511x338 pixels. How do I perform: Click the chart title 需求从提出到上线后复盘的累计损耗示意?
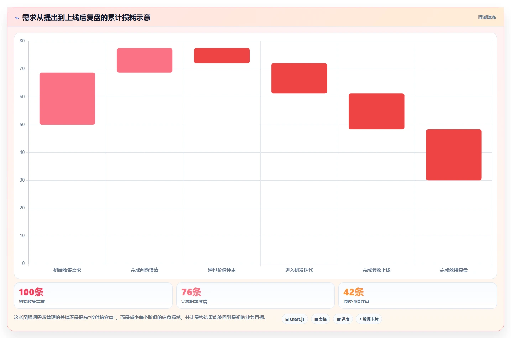point(86,18)
